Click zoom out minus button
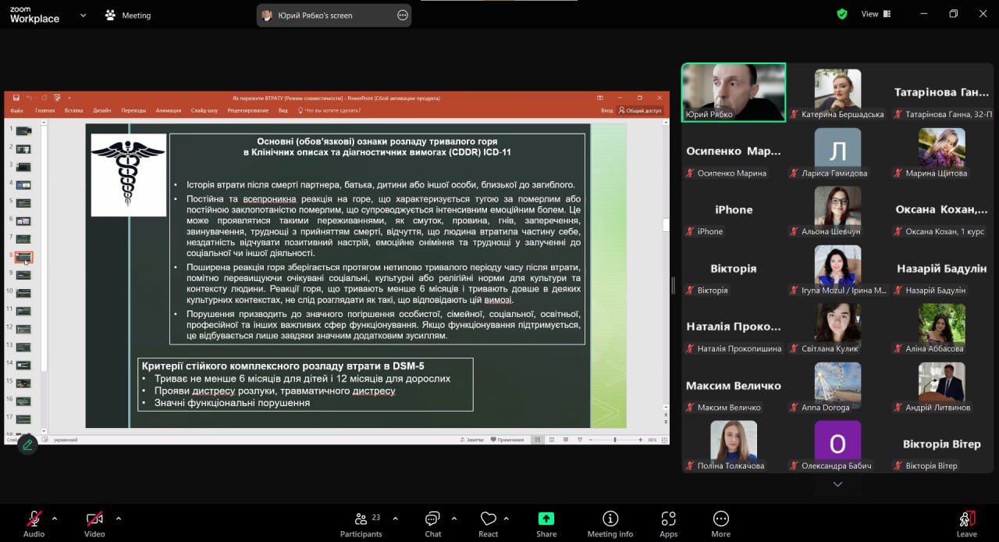 591,440
